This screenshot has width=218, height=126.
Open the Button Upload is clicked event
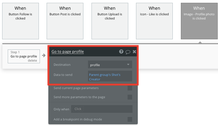pos(110,21)
